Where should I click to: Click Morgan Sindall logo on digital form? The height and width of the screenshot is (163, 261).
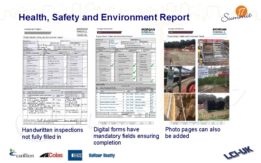(x=148, y=31)
